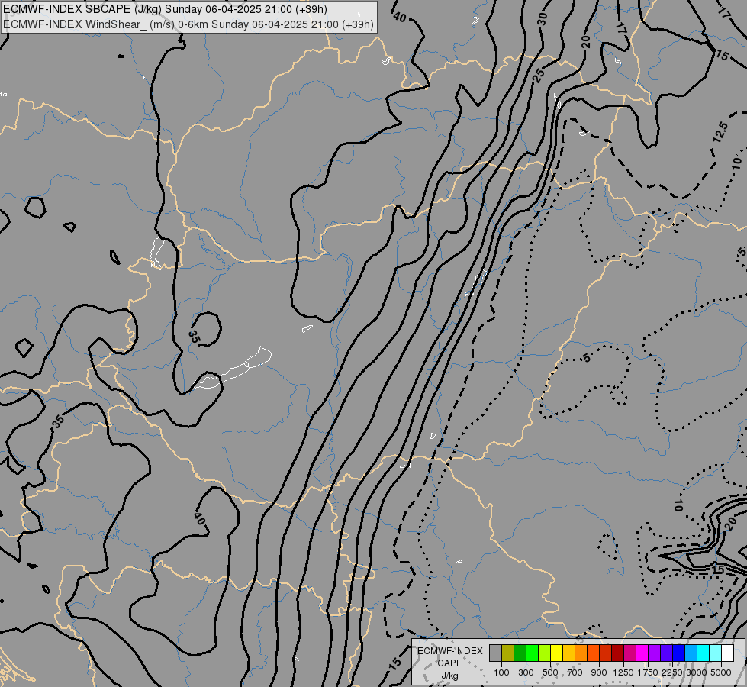Select the pure blue legend swatch

coord(679,653)
